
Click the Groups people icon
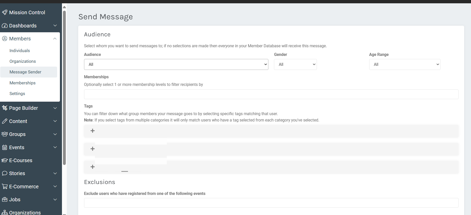point(5,134)
